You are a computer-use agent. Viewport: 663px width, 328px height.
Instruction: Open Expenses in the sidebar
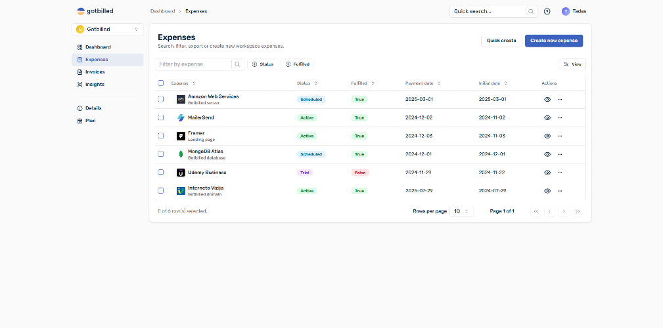pyautogui.click(x=108, y=60)
